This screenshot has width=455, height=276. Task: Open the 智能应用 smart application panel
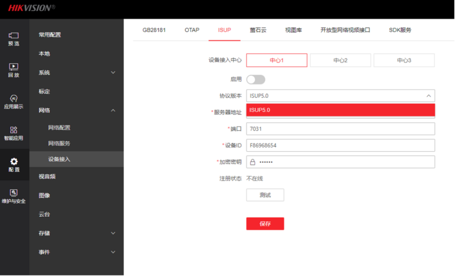coord(14,134)
